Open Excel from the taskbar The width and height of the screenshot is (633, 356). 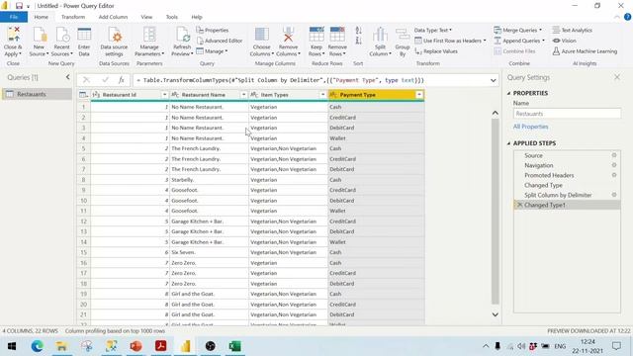pyautogui.click(x=235, y=346)
